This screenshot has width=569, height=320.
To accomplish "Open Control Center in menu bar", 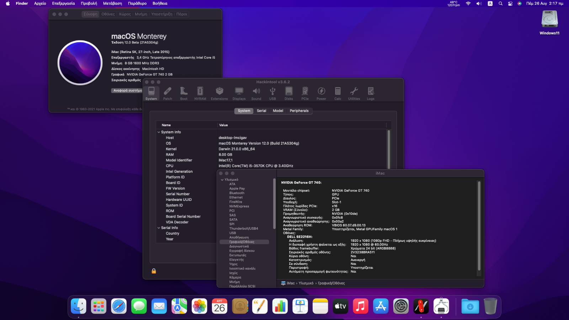I will (510, 4).
